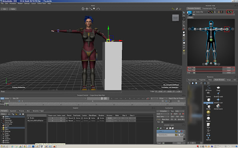Pick the Skeleton node asset
Viewport: 238px width, 148px height.
218,92
